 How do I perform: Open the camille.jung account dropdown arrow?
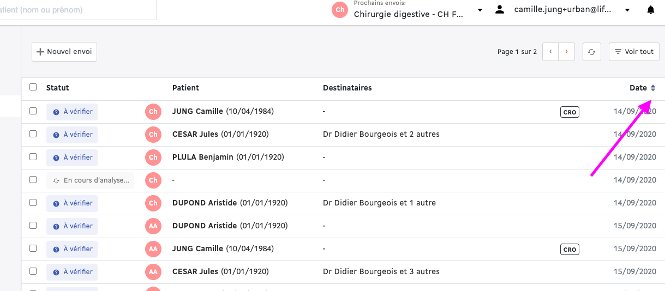627,10
